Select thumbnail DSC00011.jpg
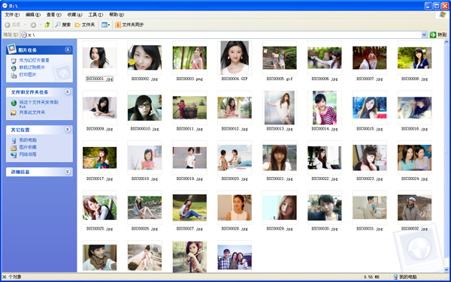Viewport: 451px width, 282px height. 189,107
